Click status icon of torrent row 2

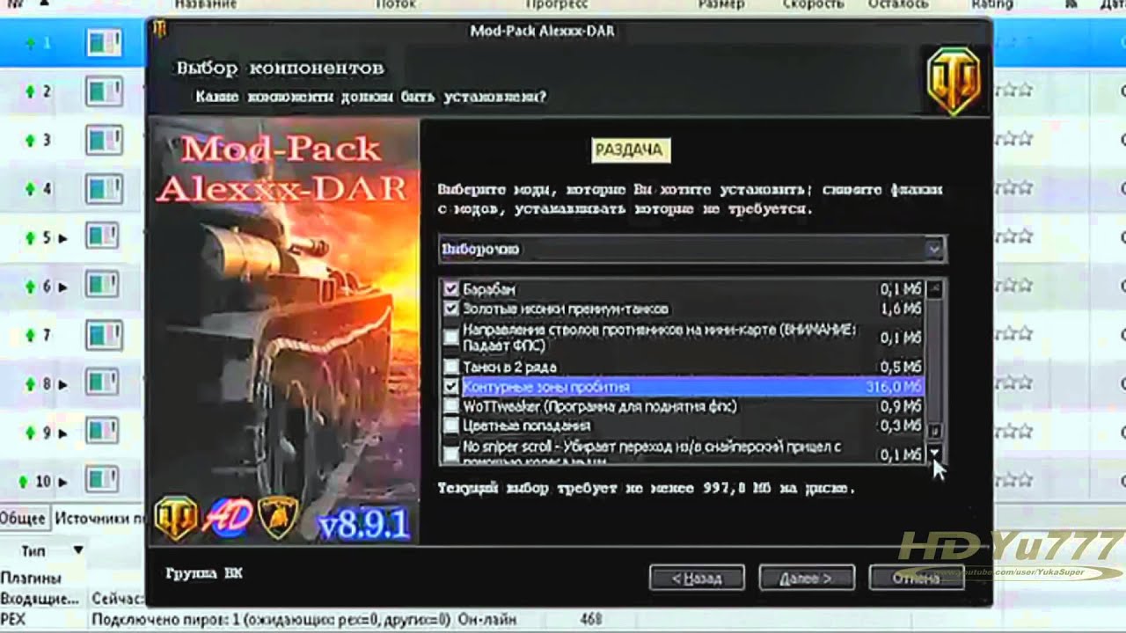click(103, 91)
